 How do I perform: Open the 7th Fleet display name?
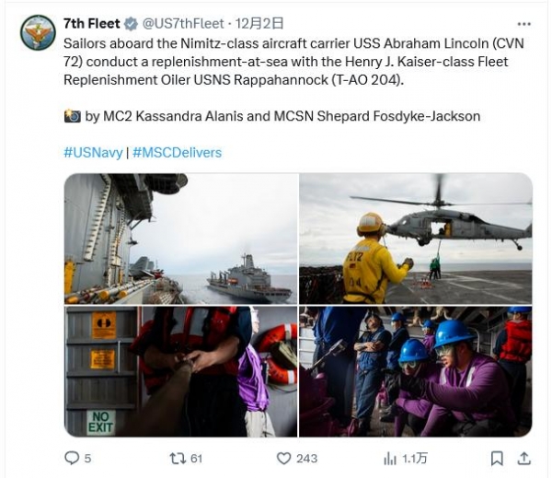point(91,24)
